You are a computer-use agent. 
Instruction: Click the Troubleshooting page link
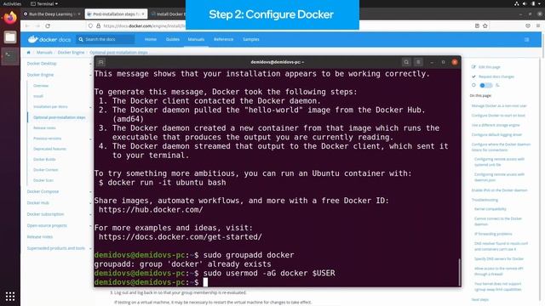[x=485, y=200]
